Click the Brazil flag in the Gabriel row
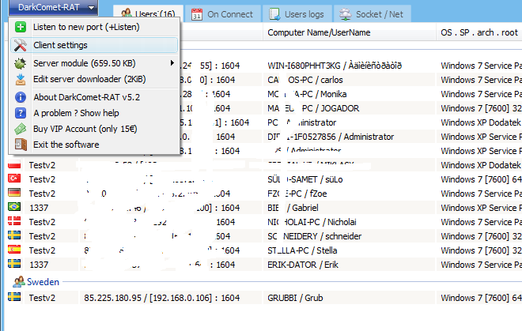 (x=14, y=207)
